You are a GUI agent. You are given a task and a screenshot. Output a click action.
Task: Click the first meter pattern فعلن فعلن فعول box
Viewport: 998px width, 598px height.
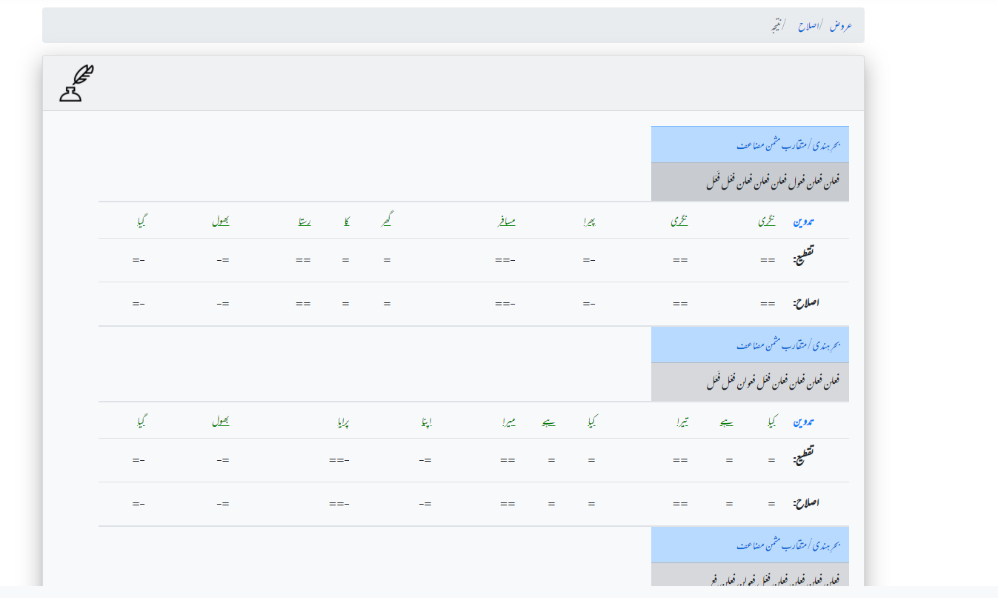(x=750, y=182)
